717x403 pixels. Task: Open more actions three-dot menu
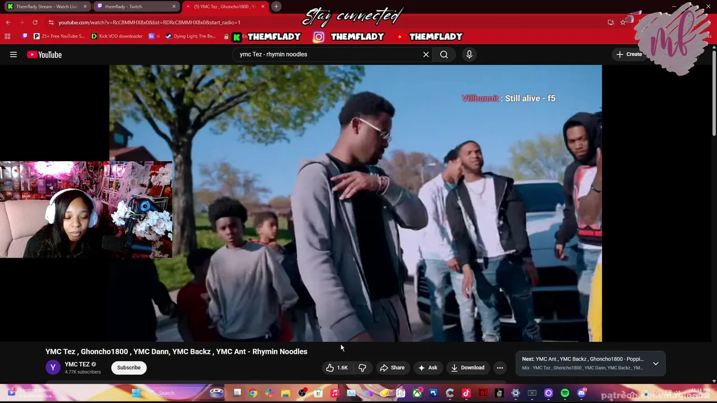(x=500, y=368)
